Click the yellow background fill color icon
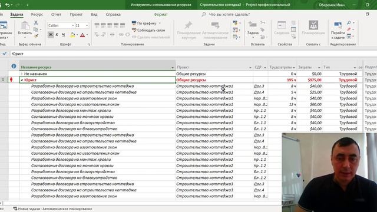Viewport: 377px width, 212px height. coord(72,35)
